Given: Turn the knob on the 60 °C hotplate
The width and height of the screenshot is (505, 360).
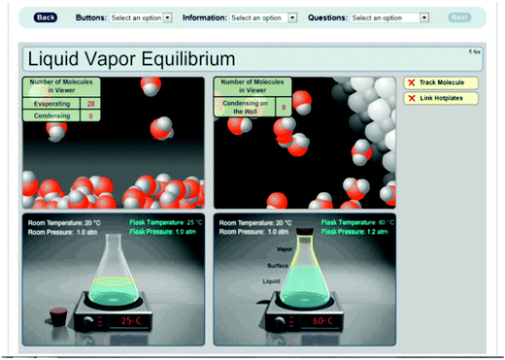Looking at the screenshot, I should click(279, 321).
